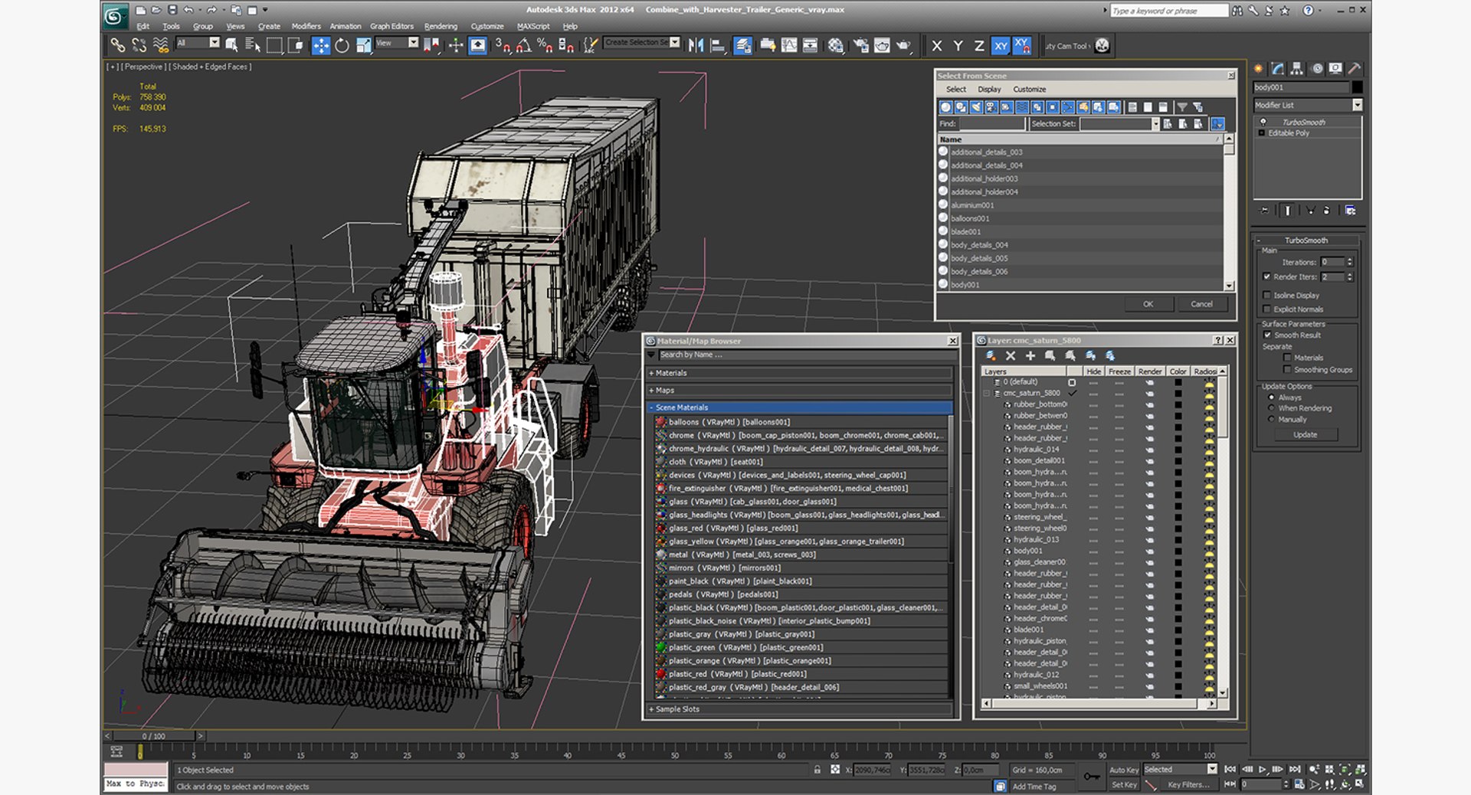1471x795 pixels.
Task: Constrain transform to the XY plane
Action: (x=1001, y=46)
